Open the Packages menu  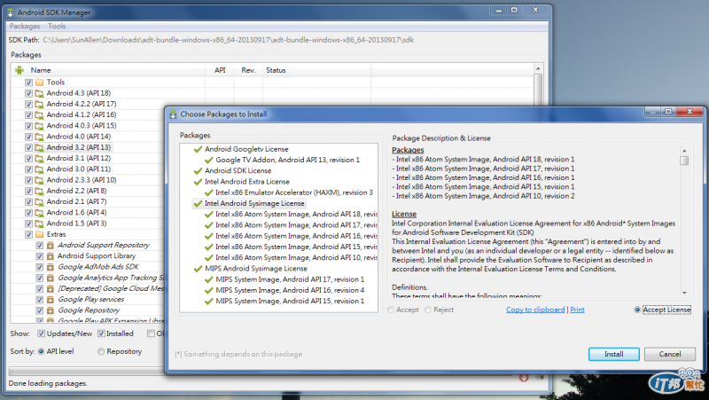[x=25, y=27]
